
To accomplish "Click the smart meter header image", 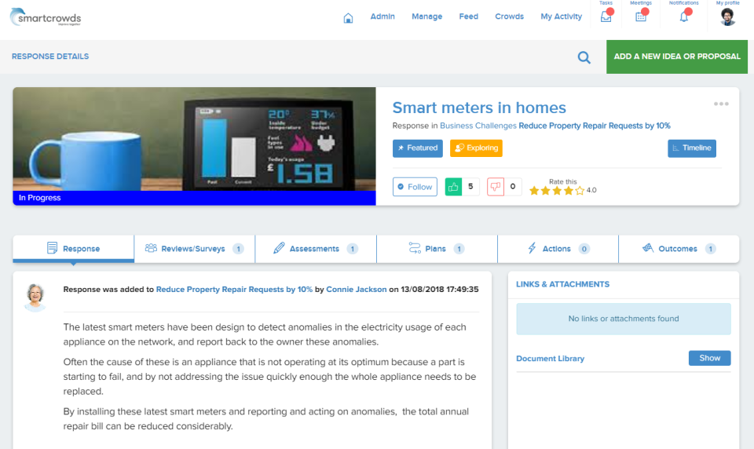I will pos(194,139).
